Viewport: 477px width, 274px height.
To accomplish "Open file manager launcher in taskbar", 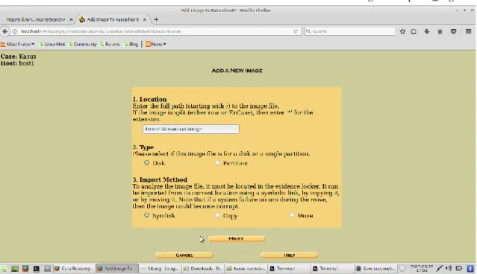I will (x=47, y=269).
